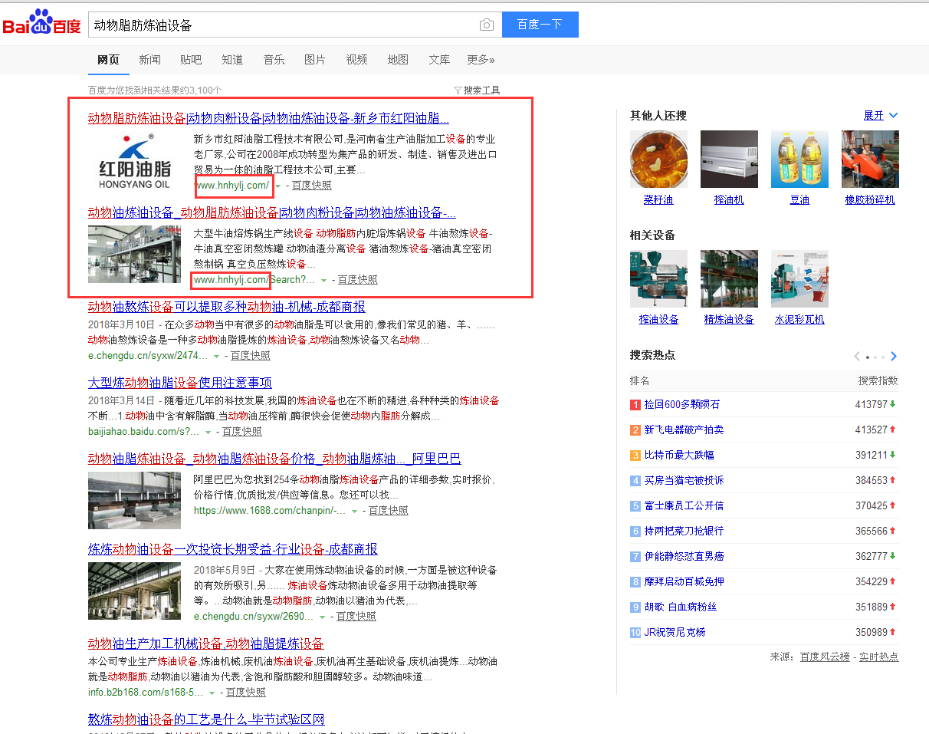This screenshot has width=929, height=734.
Task: Open hot search 持两把菜刀抢银行
Action: click(x=684, y=531)
